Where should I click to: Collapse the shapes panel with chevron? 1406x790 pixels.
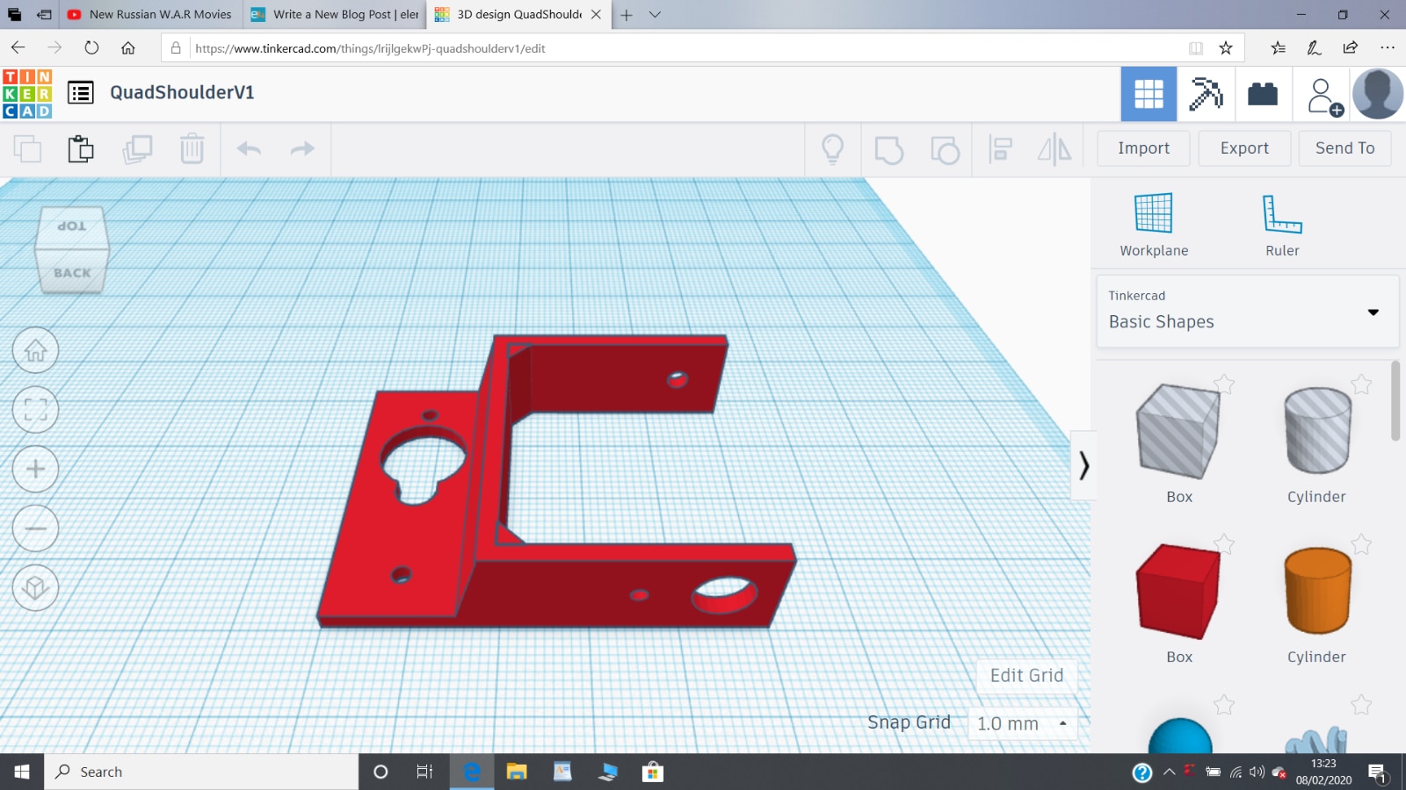(1083, 465)
